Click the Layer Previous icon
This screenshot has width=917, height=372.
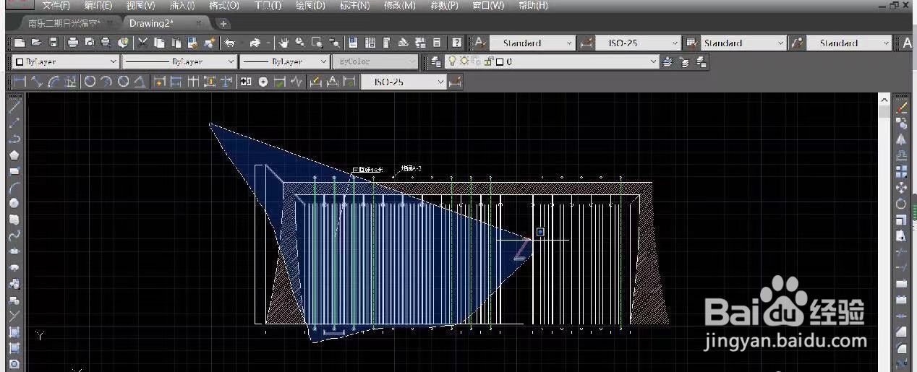pos(686,62)
